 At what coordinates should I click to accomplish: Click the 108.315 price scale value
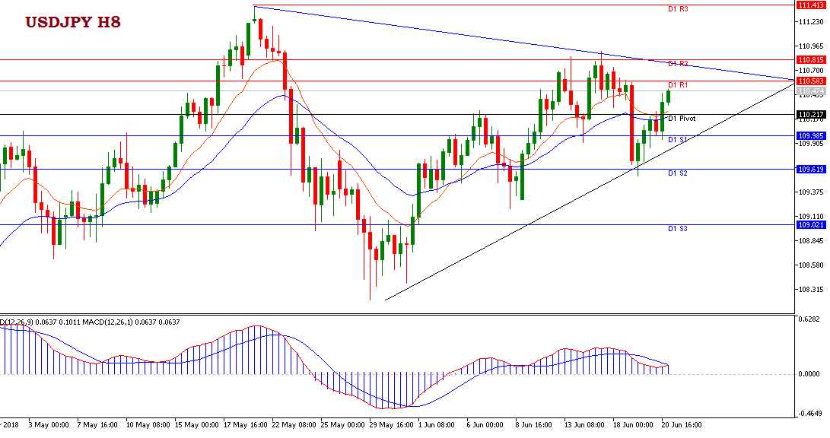(x=811, y=290)
